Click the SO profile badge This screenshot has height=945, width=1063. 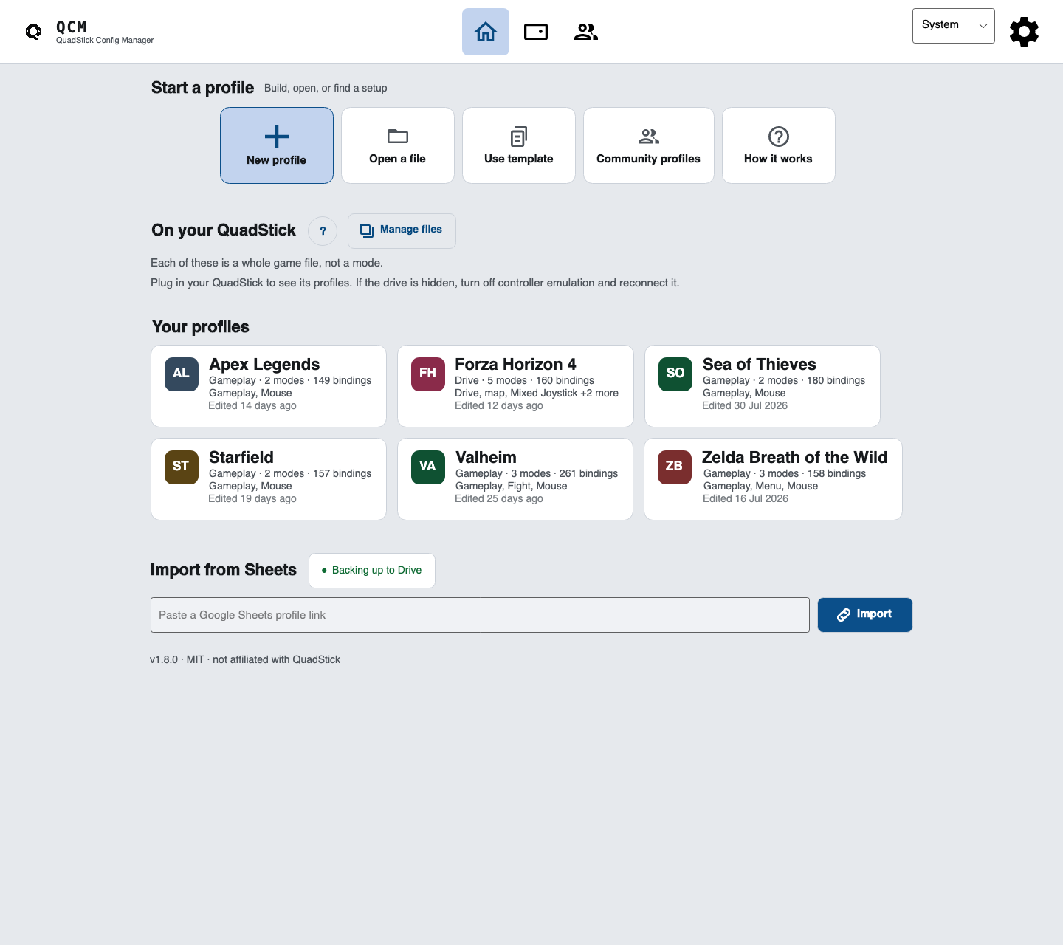coord(675,374)
